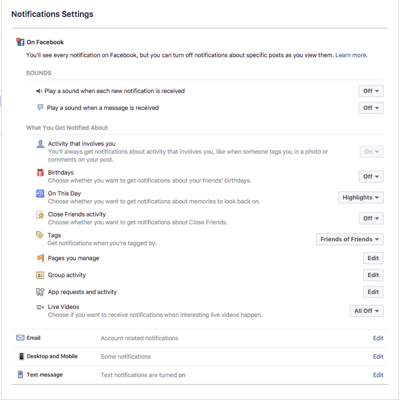Image resolution: width=404 pixels, height=400 pixels.
Task: Click the Pages you manage flag icon
Action: 40,258
